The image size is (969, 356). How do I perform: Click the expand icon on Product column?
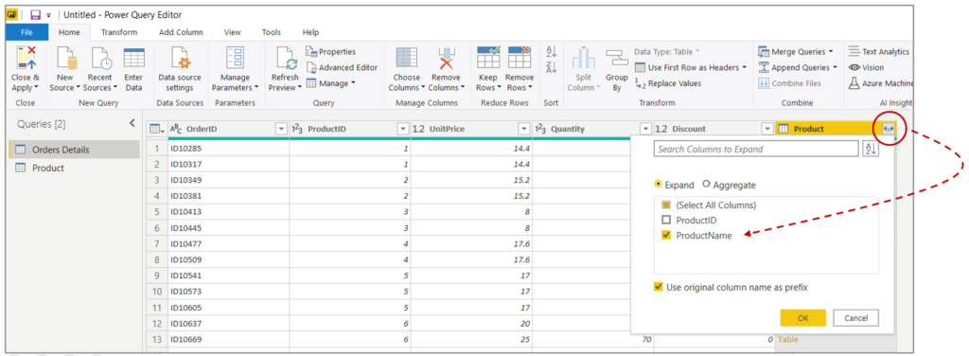tap(889, 129)
